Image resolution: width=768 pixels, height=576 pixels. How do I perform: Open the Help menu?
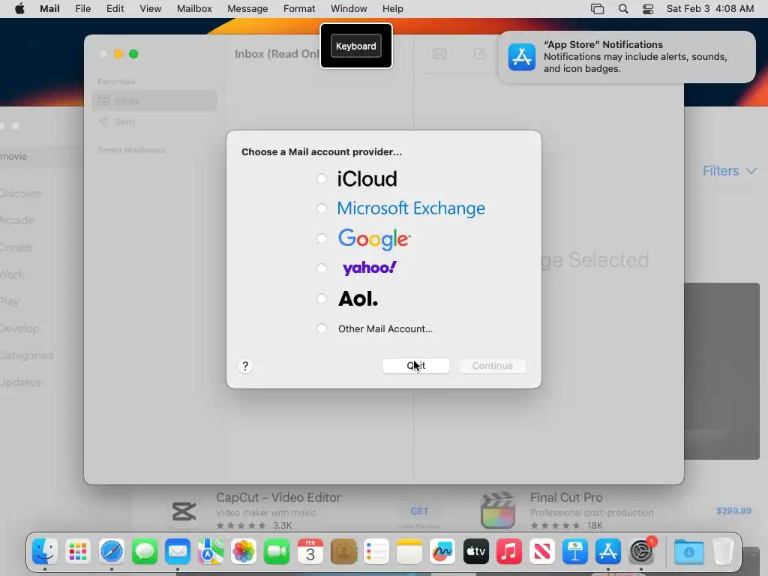[x=392, y=9]
